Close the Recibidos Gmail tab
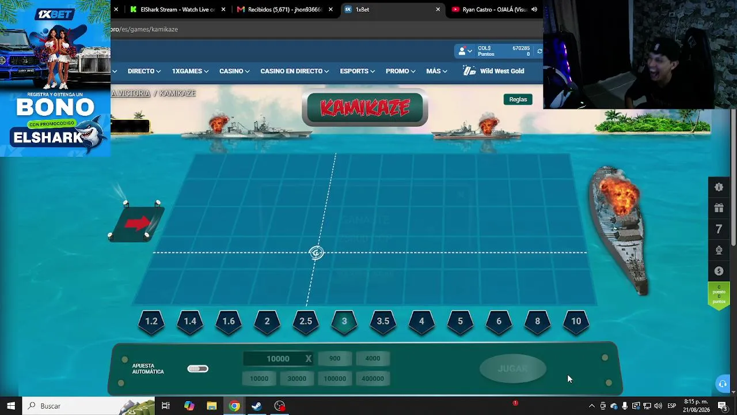 [x=330, y=9]
